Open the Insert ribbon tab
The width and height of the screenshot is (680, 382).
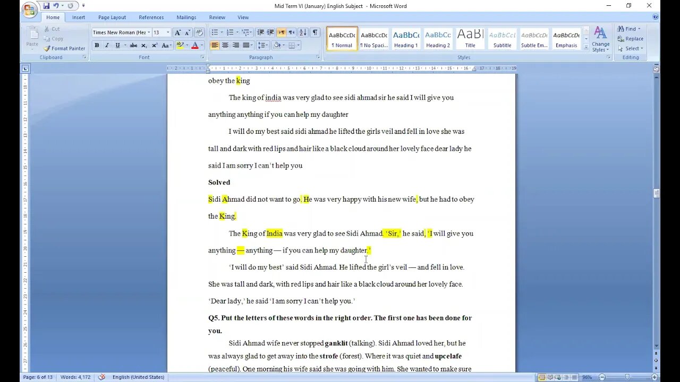pyautogui.click(x=79, y=18)
